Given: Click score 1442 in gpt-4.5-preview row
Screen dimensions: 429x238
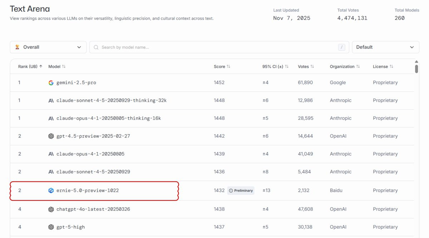Looking at the screenshot, I should click(x=219, y=136).
